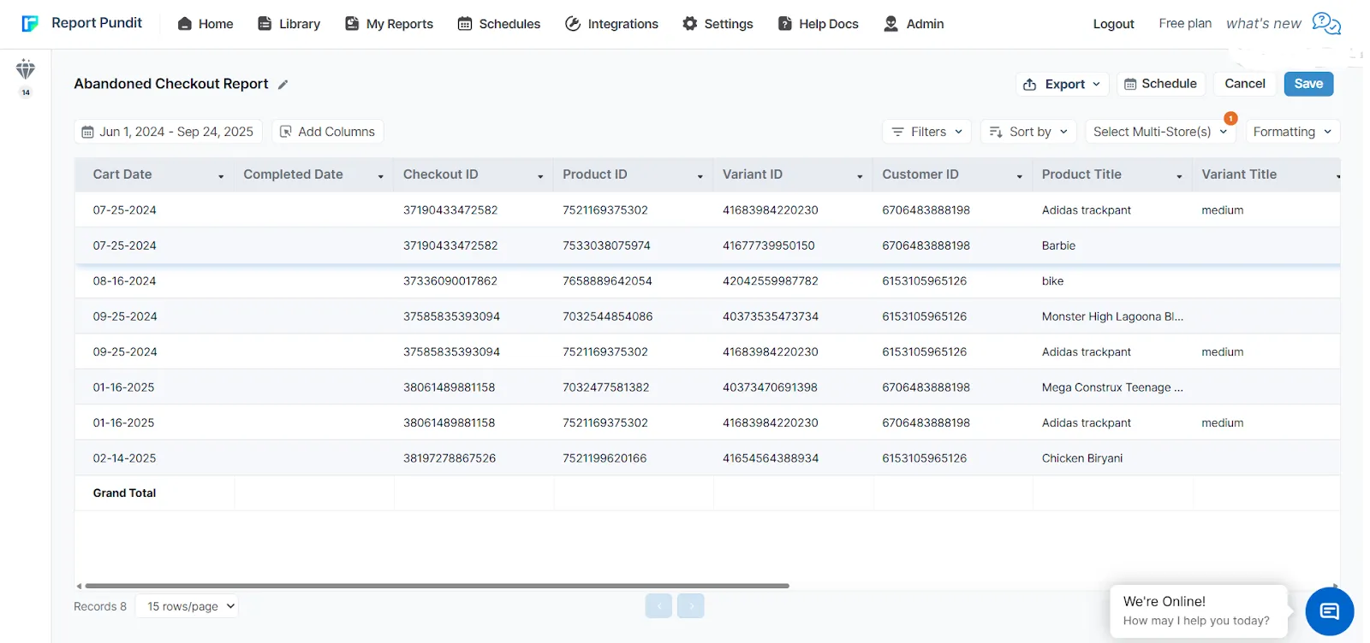Open Customer ID column menu arrow

coord(1020,176)
